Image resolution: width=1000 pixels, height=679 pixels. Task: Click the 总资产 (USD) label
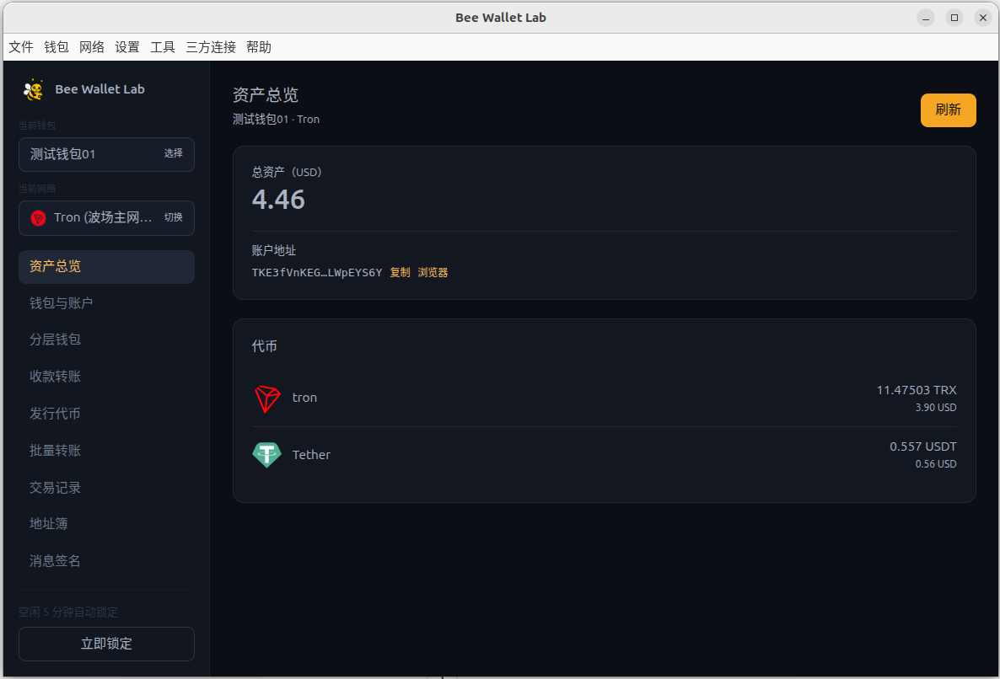(x=287, y=172)
